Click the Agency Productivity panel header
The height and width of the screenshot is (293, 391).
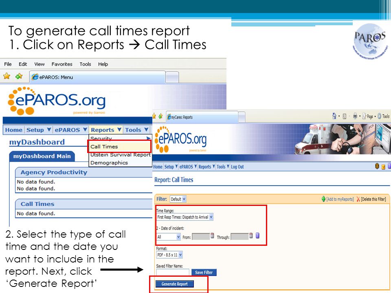click(x=84, y=172)
